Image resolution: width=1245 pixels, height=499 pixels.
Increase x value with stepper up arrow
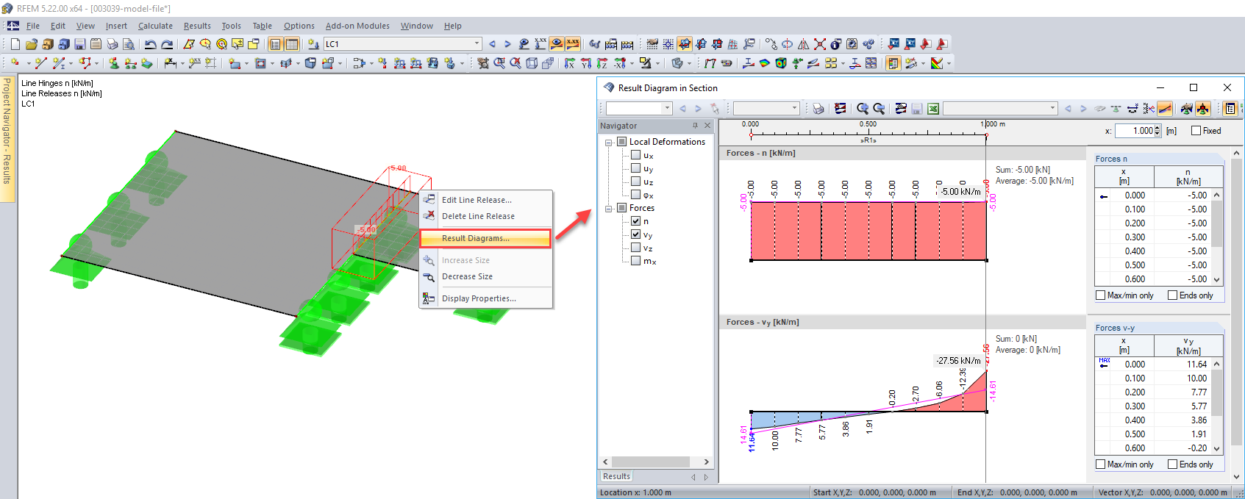coord(1157,128)
